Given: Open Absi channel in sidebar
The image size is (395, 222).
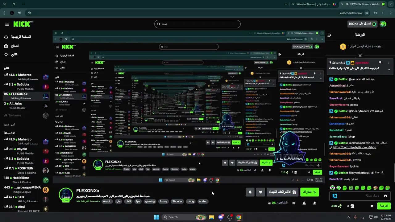Looking at the screenshot, I should pos(26,209).
